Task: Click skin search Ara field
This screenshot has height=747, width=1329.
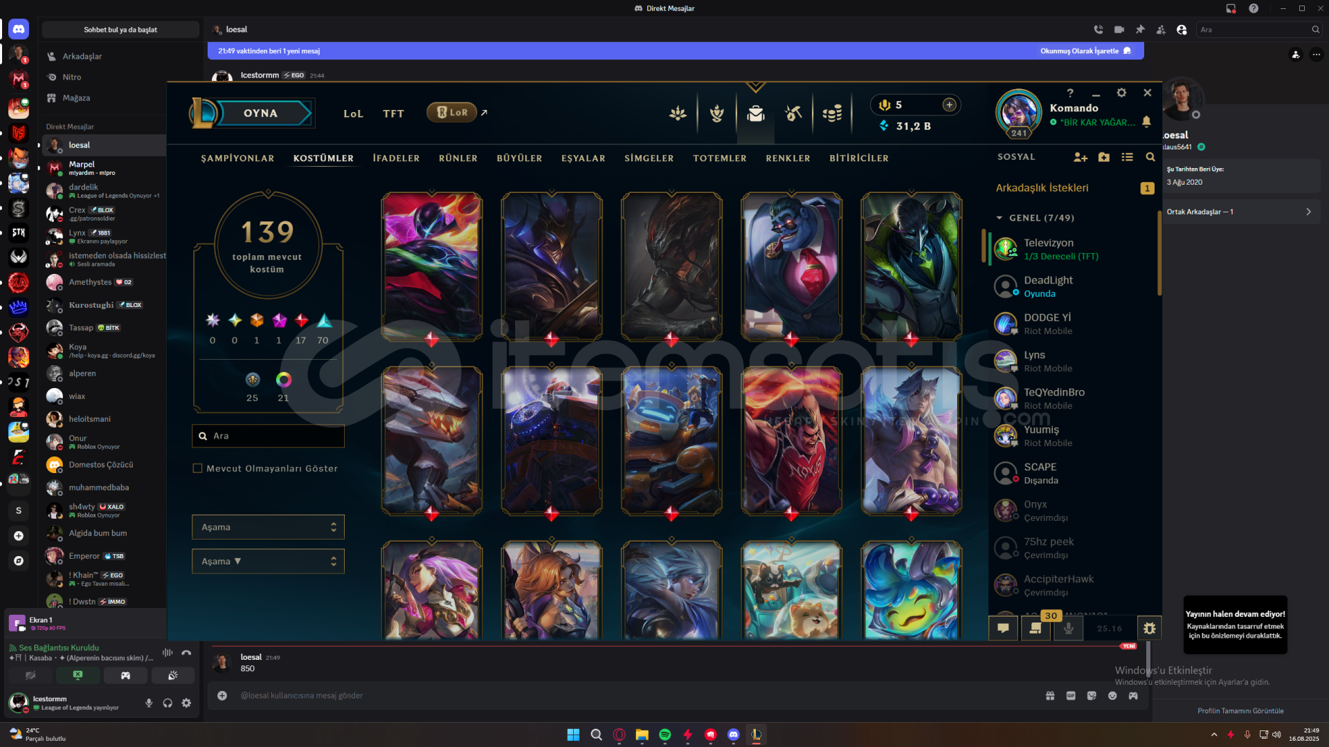Action: [x=268, y=436]
